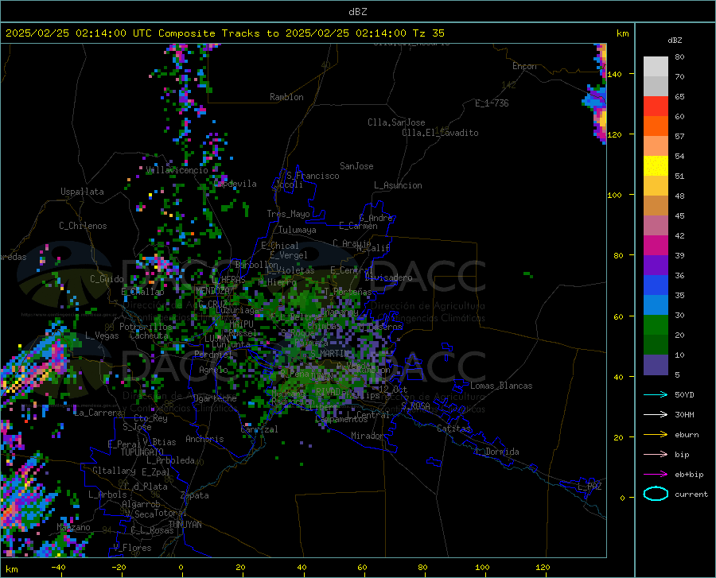This screenshot has width=716, height=578.
Task: Click the 45 dBZ mauve swatch
Action: [656, 225]
